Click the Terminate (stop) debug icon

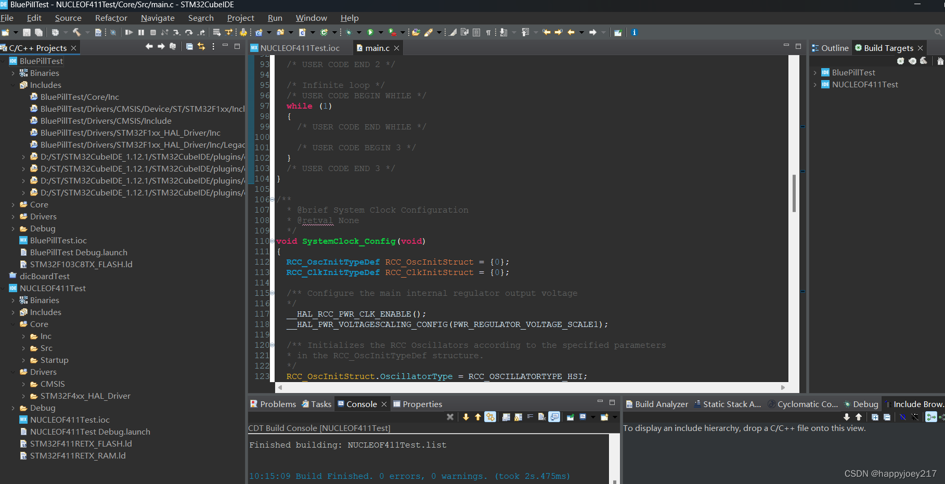tap(153, 32)
